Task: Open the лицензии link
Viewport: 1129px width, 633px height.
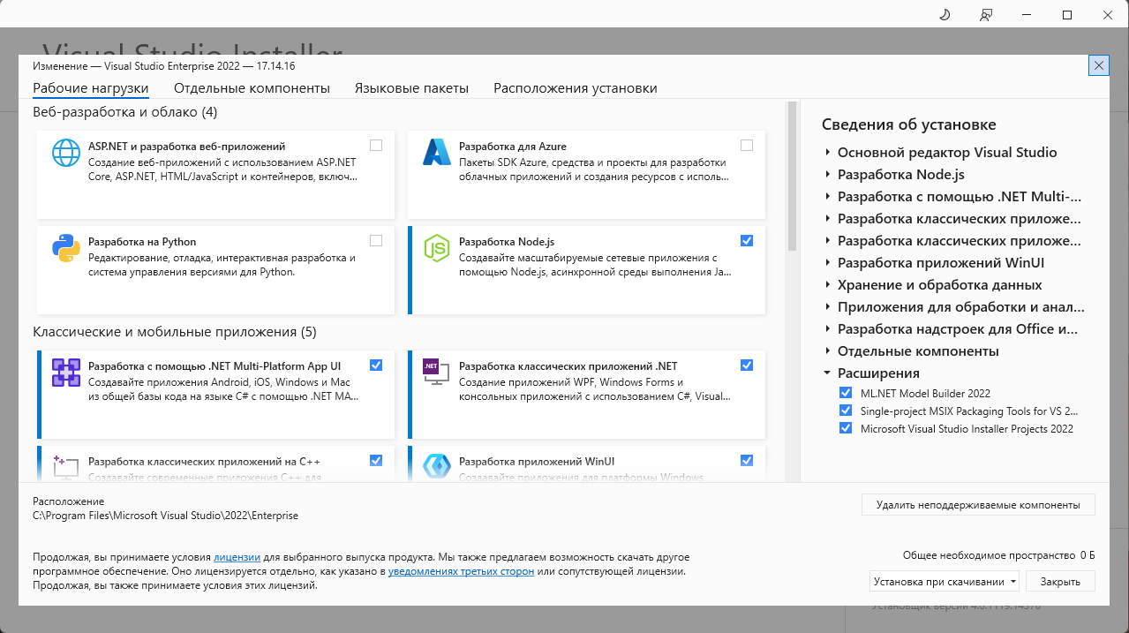Action: (x=237, y=558)
